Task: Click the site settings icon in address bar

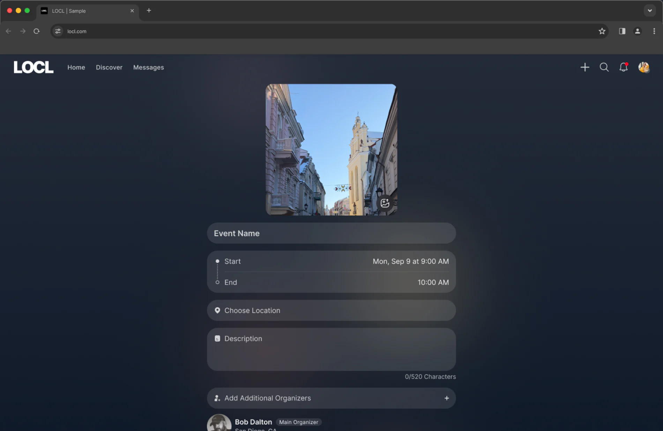Action: tap(58, 31)
